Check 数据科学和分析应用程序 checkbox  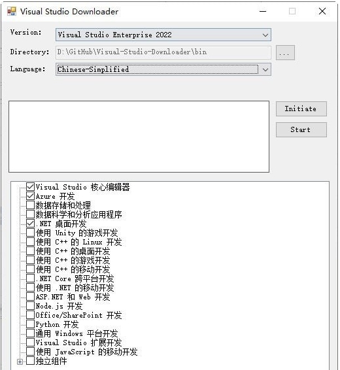[x=31, y=214]
